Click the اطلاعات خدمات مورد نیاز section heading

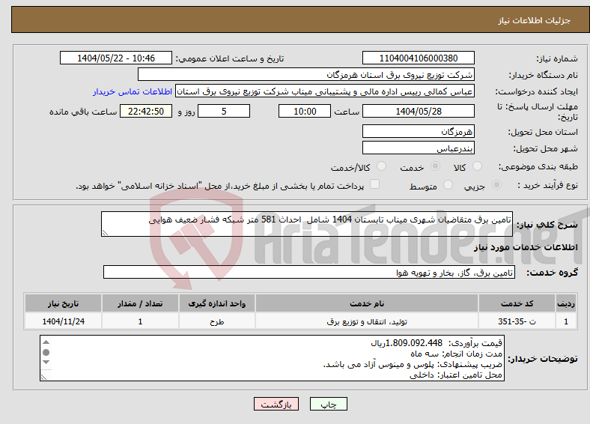click(526, 247)
